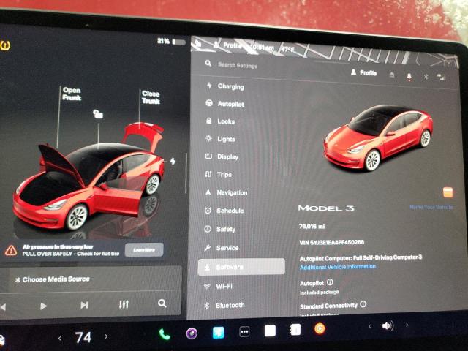Screen dimensions: 468x351
Task: Play media with the play button
Action: [x=43, y=306]
